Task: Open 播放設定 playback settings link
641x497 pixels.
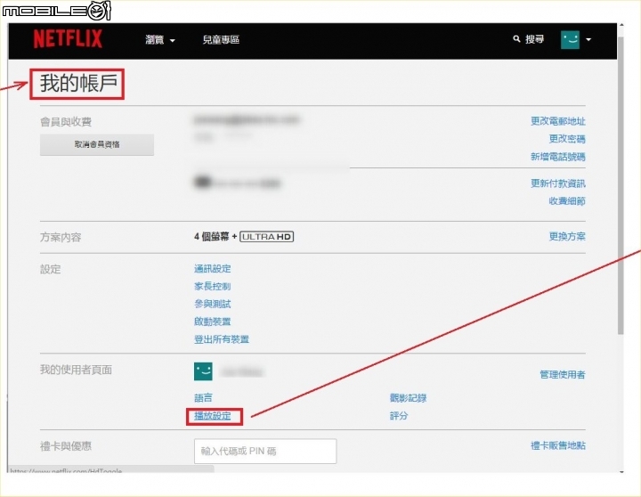Action: [x=212, y=416]
